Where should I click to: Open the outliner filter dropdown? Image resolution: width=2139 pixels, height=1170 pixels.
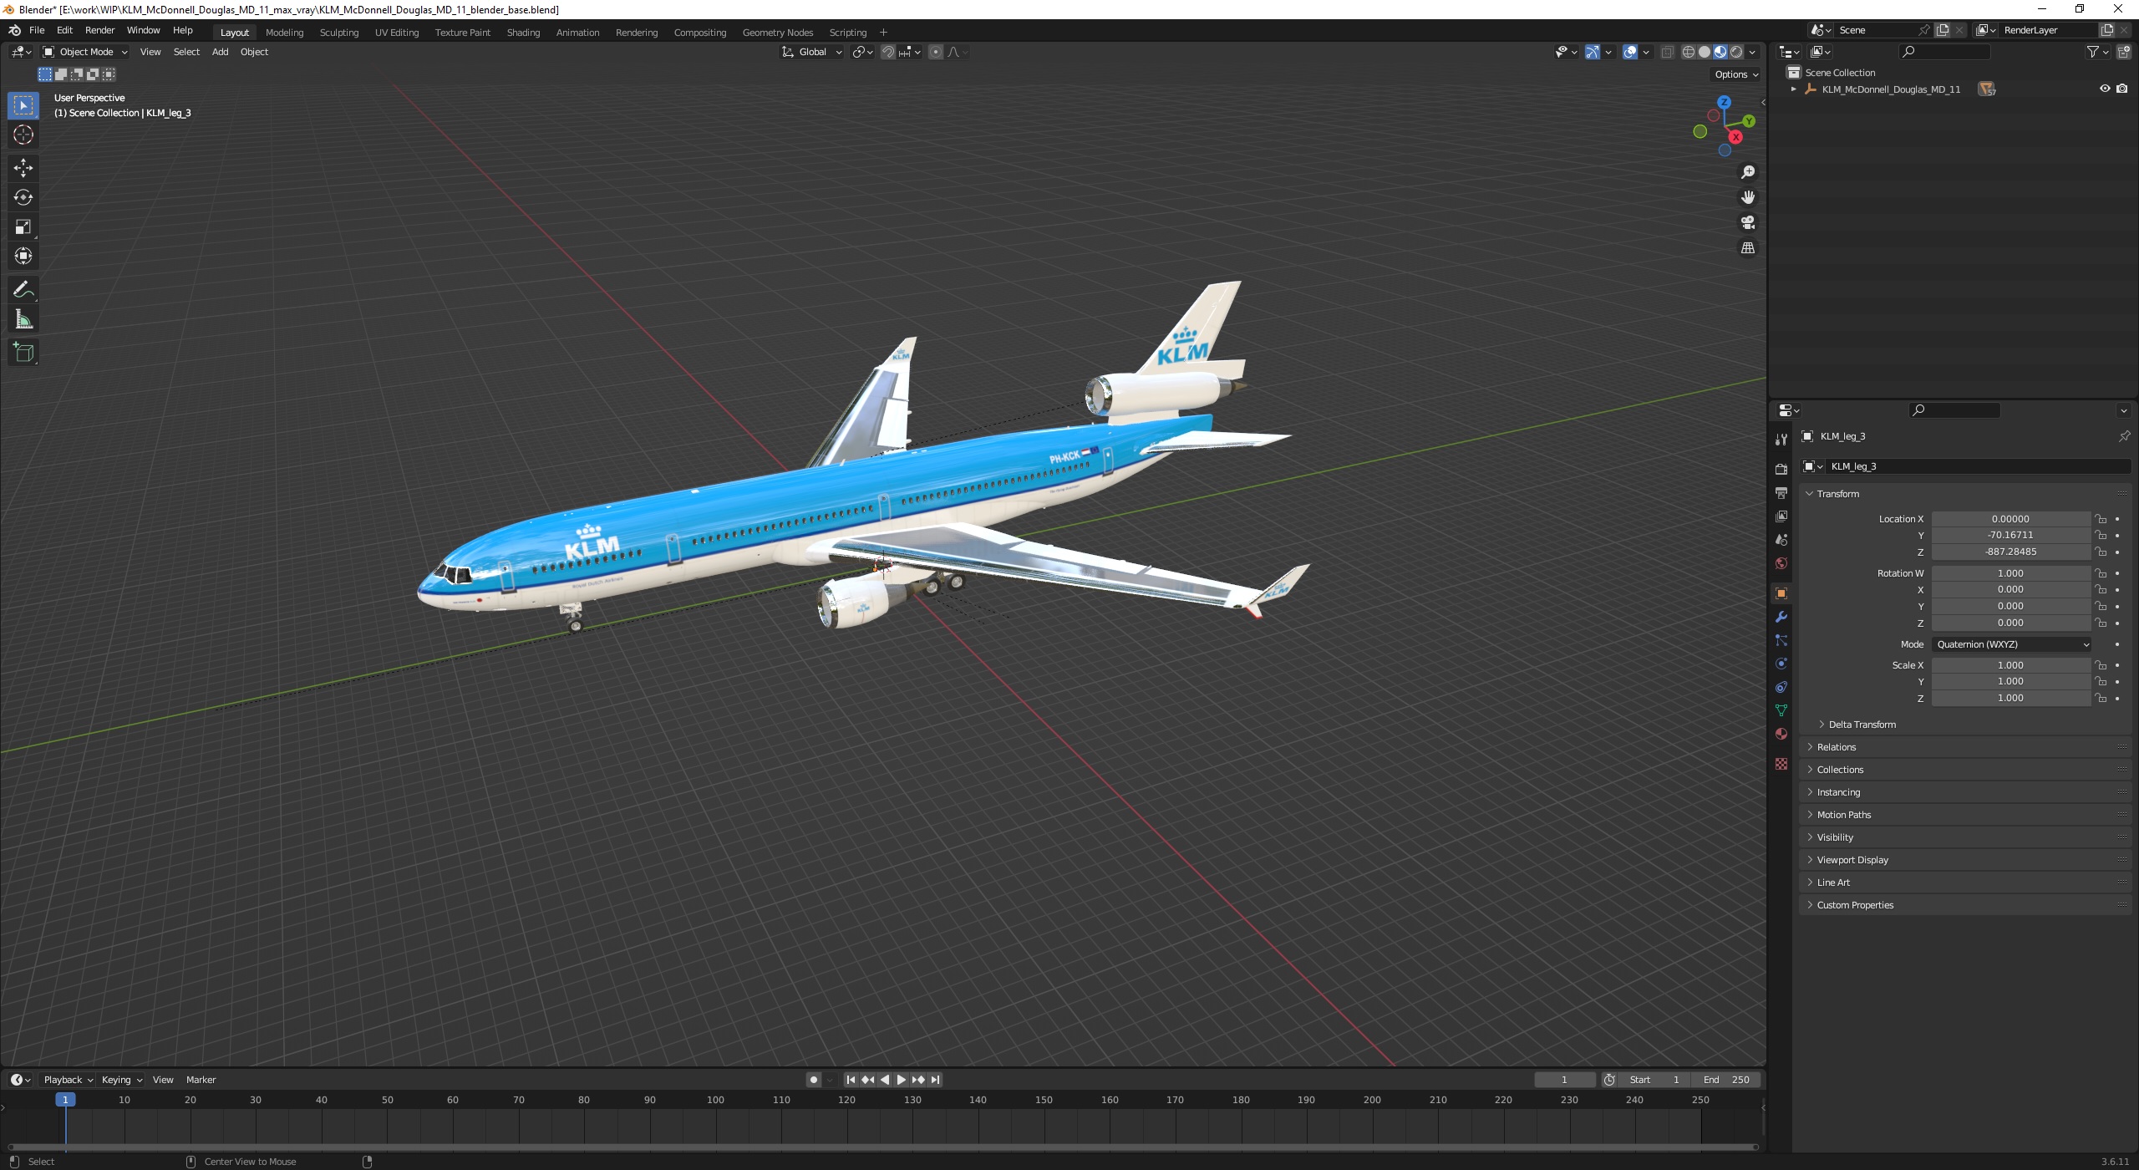click(2097, 52)
